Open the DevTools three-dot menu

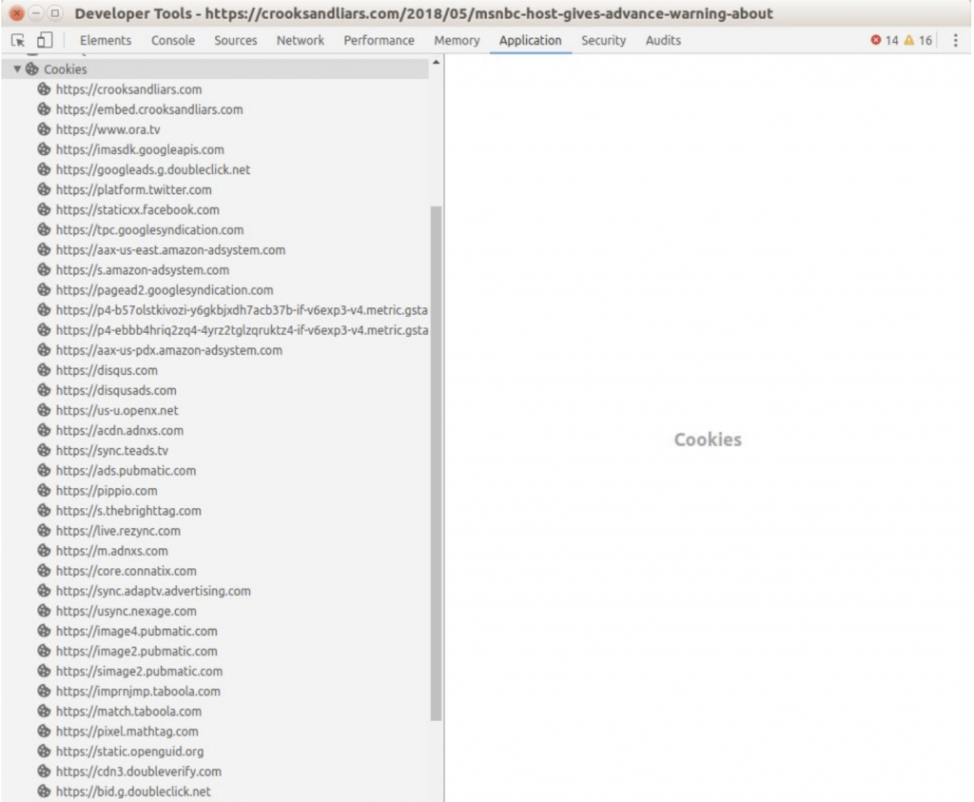955,40
